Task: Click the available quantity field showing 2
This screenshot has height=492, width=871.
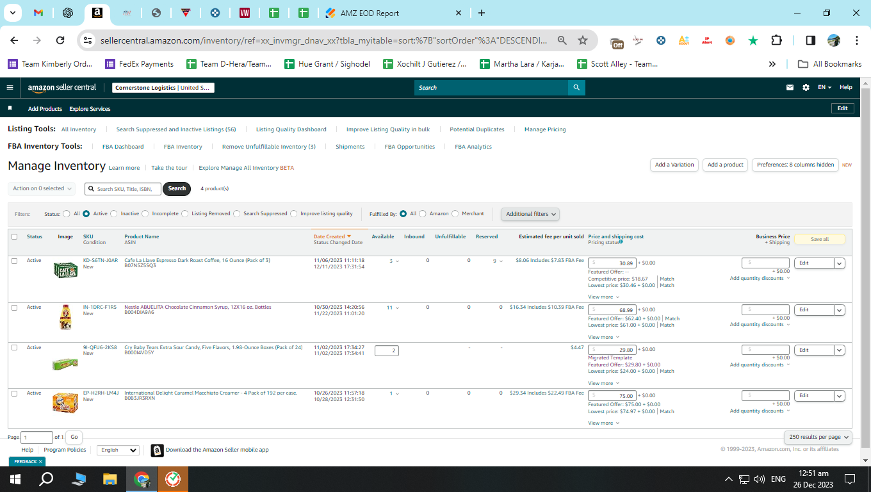Action: (x=387, y=350)
